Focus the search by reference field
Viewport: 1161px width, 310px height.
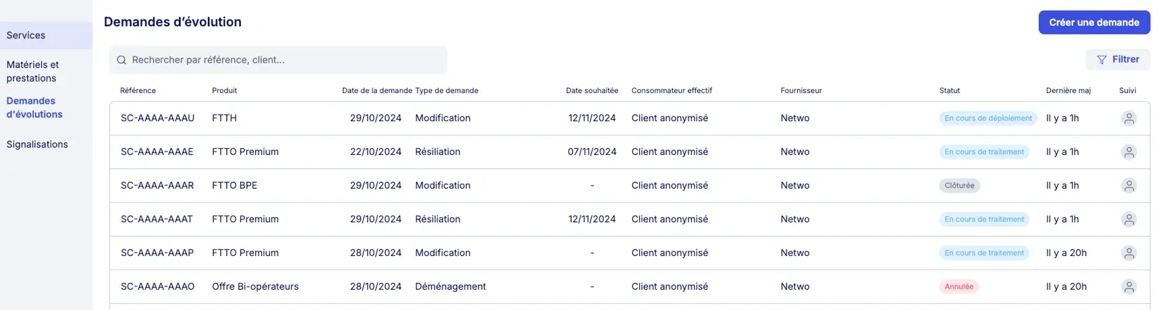[283, 60]
